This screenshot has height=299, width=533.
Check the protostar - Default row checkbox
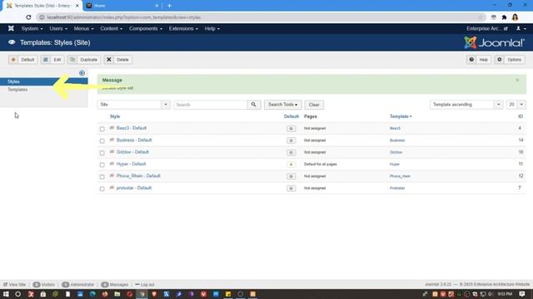click(x=102, y=189)
